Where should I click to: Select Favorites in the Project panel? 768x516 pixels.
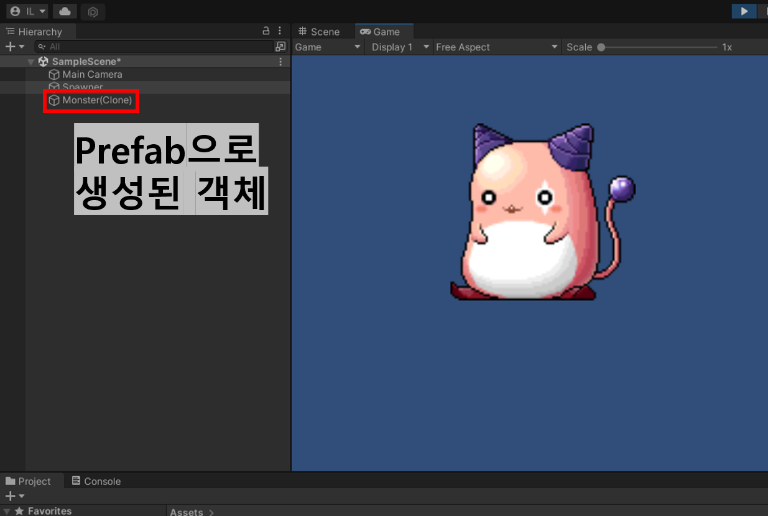[49, 511]
